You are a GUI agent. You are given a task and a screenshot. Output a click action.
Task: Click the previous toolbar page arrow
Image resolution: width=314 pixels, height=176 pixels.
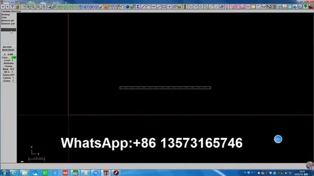pyautogui.click(x=3, y=7)
